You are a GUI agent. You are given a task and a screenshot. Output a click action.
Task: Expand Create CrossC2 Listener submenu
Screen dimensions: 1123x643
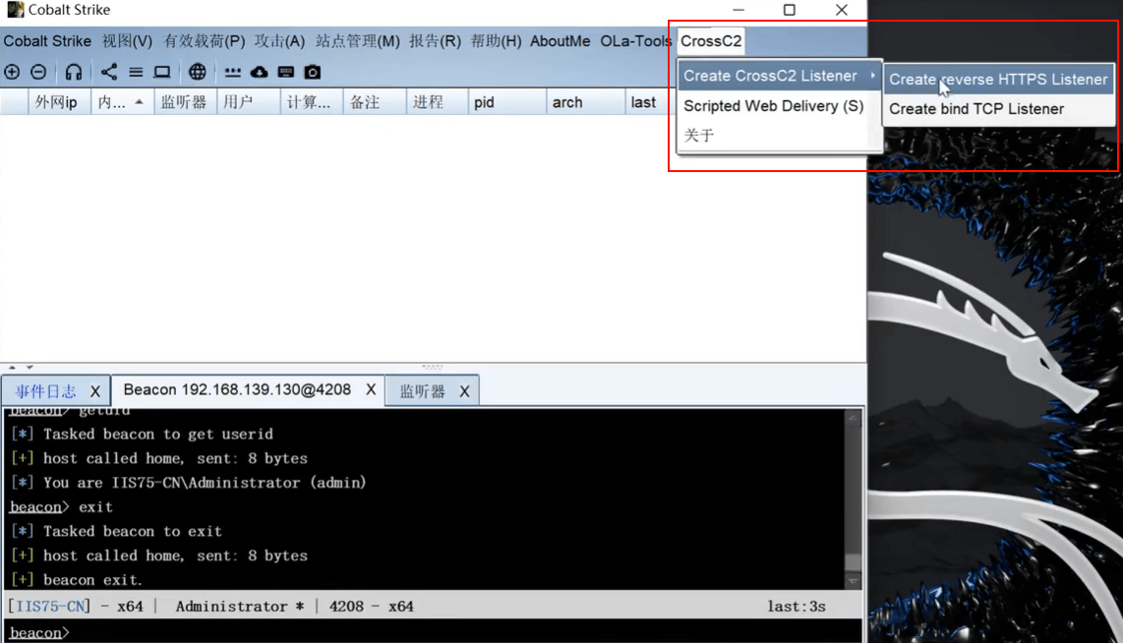coord(779,76)
